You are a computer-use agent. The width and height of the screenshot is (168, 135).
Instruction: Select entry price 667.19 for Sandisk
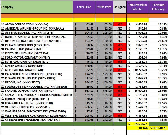point(84,91)
